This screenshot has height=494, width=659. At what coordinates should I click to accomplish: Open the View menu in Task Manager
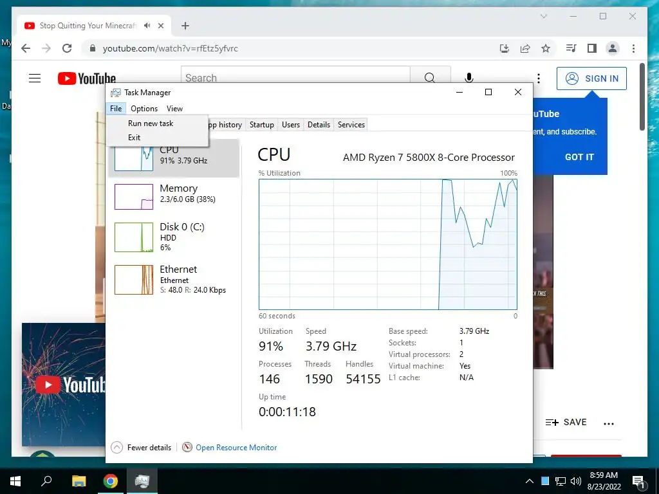pos(174,108)
